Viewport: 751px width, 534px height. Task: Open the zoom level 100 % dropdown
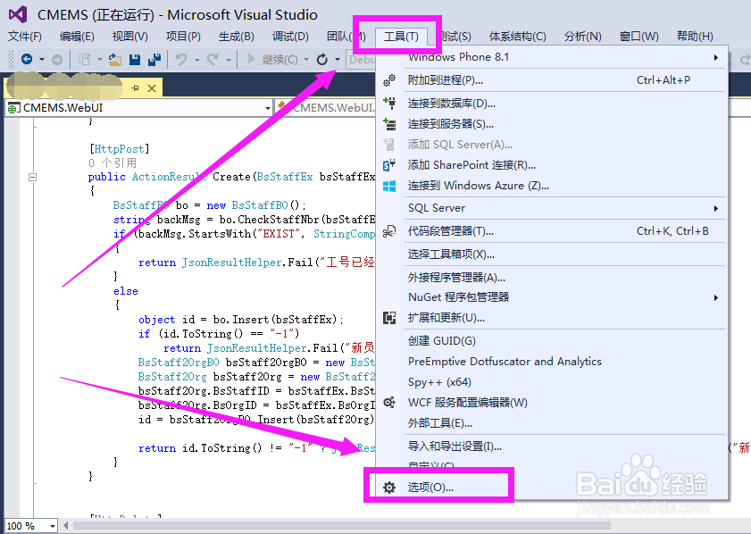[52, 526]
